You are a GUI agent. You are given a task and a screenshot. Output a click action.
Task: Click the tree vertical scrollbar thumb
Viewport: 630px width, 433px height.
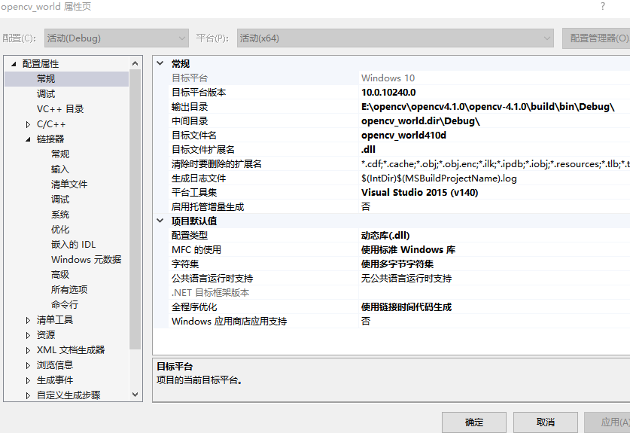click(x=135, y=209)
